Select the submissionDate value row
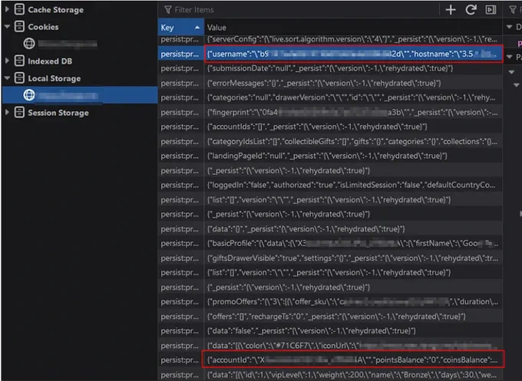The height and width of the screenshot is (381, 522). tap(353, 68)
